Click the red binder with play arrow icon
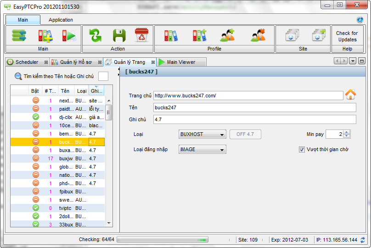 (69, 36)
